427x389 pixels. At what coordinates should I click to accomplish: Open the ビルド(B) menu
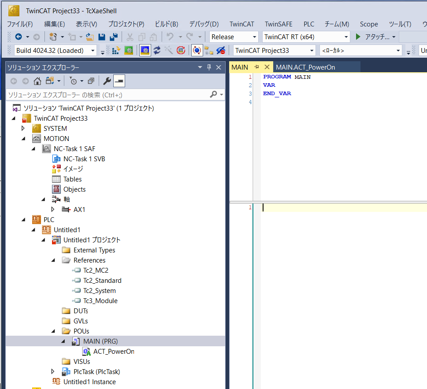(167, 24)
